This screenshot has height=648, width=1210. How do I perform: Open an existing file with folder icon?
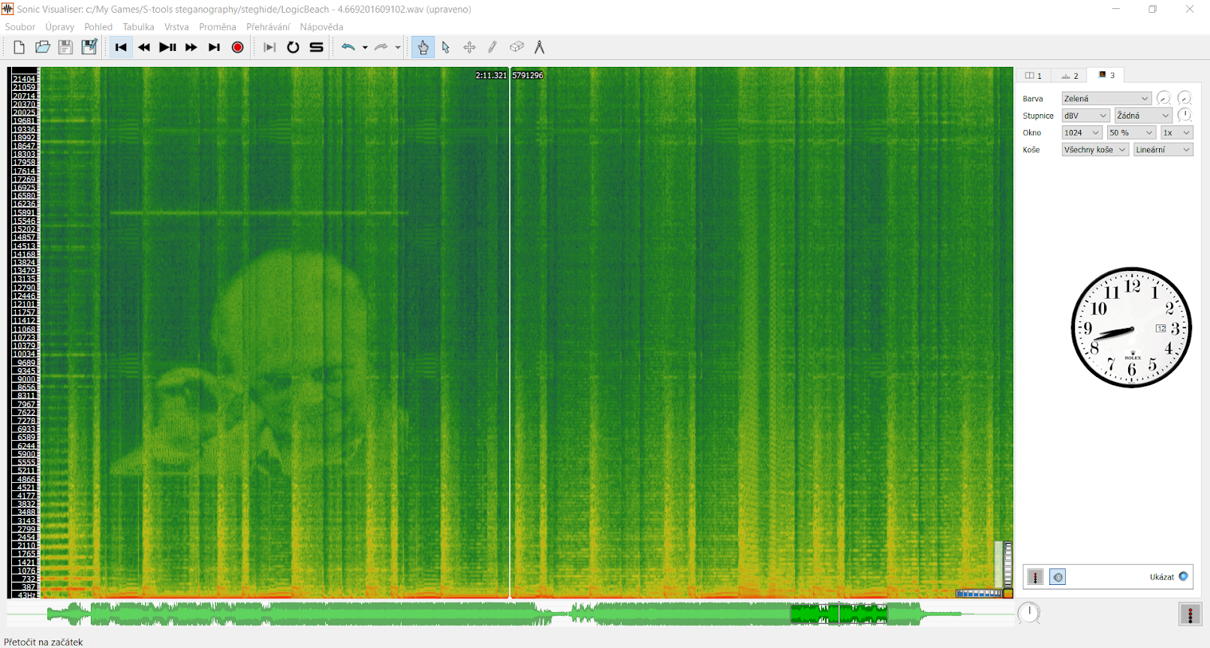tap(43, 47)
